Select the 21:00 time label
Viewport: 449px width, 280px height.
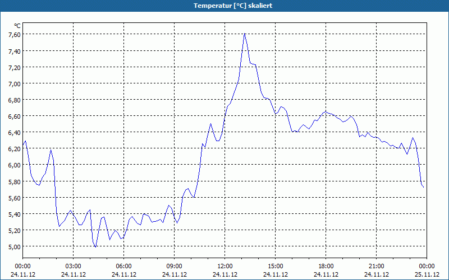376,267
